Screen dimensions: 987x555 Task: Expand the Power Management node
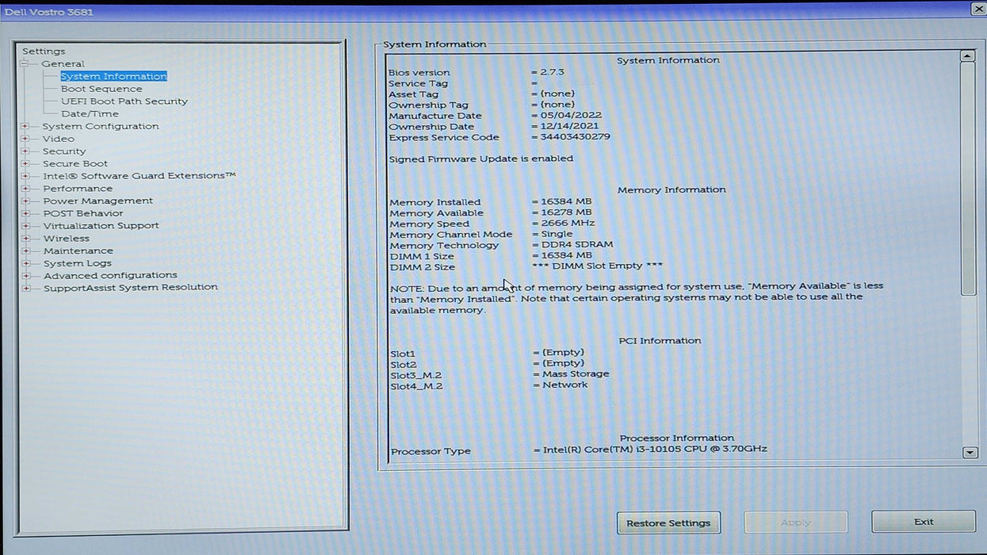point(25,201)
